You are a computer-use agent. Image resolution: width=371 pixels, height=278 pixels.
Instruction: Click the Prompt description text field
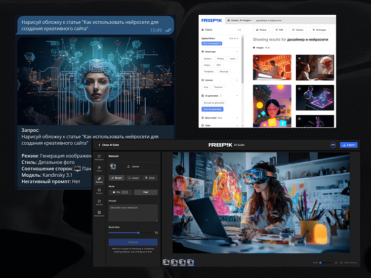(133, 213)
